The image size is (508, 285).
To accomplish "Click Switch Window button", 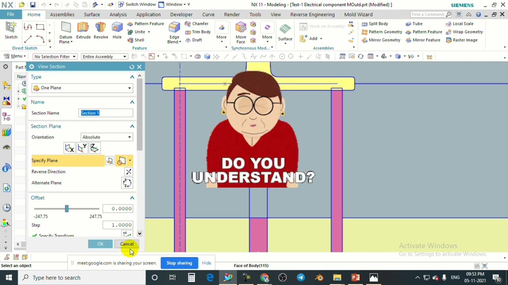I will pyautogui.click(x=137, y=4).
